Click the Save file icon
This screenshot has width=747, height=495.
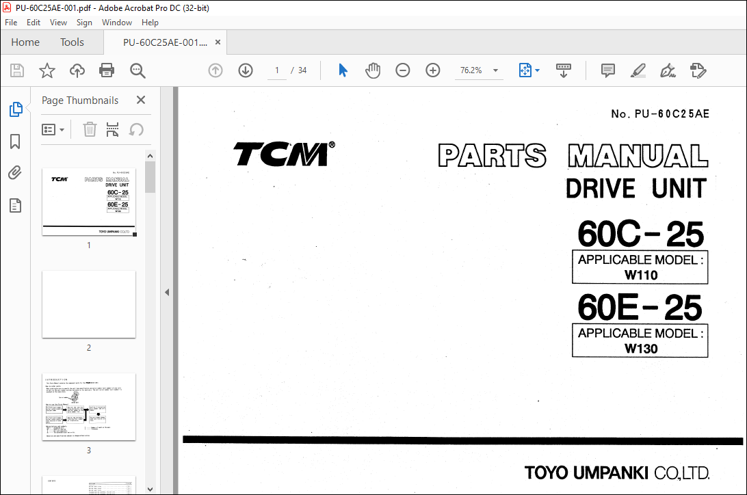(x=17, y=70)
